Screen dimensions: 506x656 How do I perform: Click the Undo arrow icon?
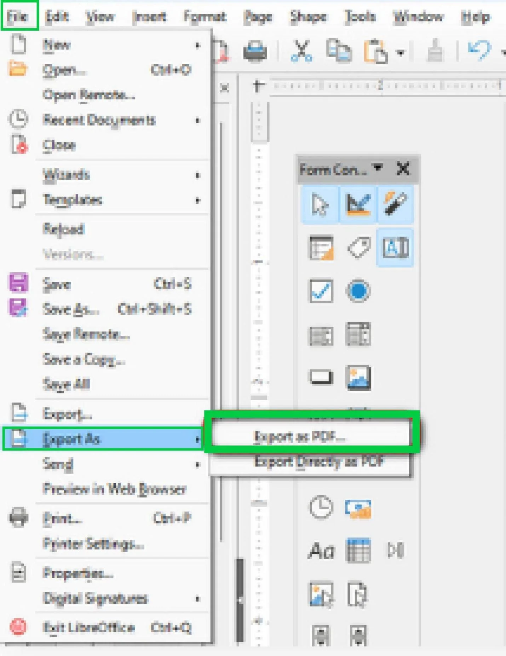[x=479, y=51]
